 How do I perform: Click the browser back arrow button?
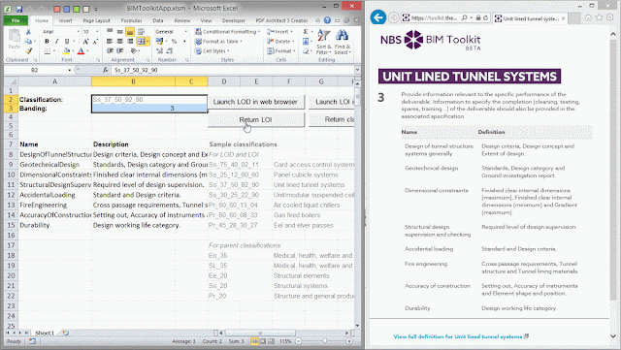[x=378, y=17]
